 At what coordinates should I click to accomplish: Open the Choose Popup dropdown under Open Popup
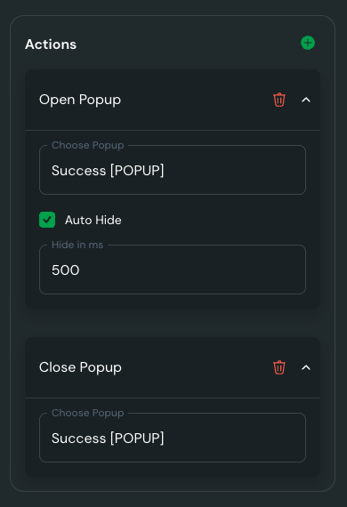pos(173,170)
